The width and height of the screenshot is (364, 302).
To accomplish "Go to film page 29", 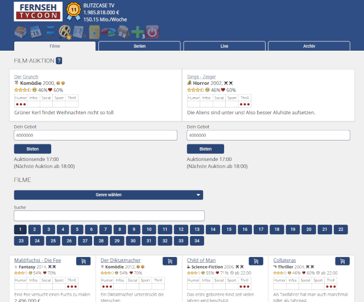I will coord(117,241).
